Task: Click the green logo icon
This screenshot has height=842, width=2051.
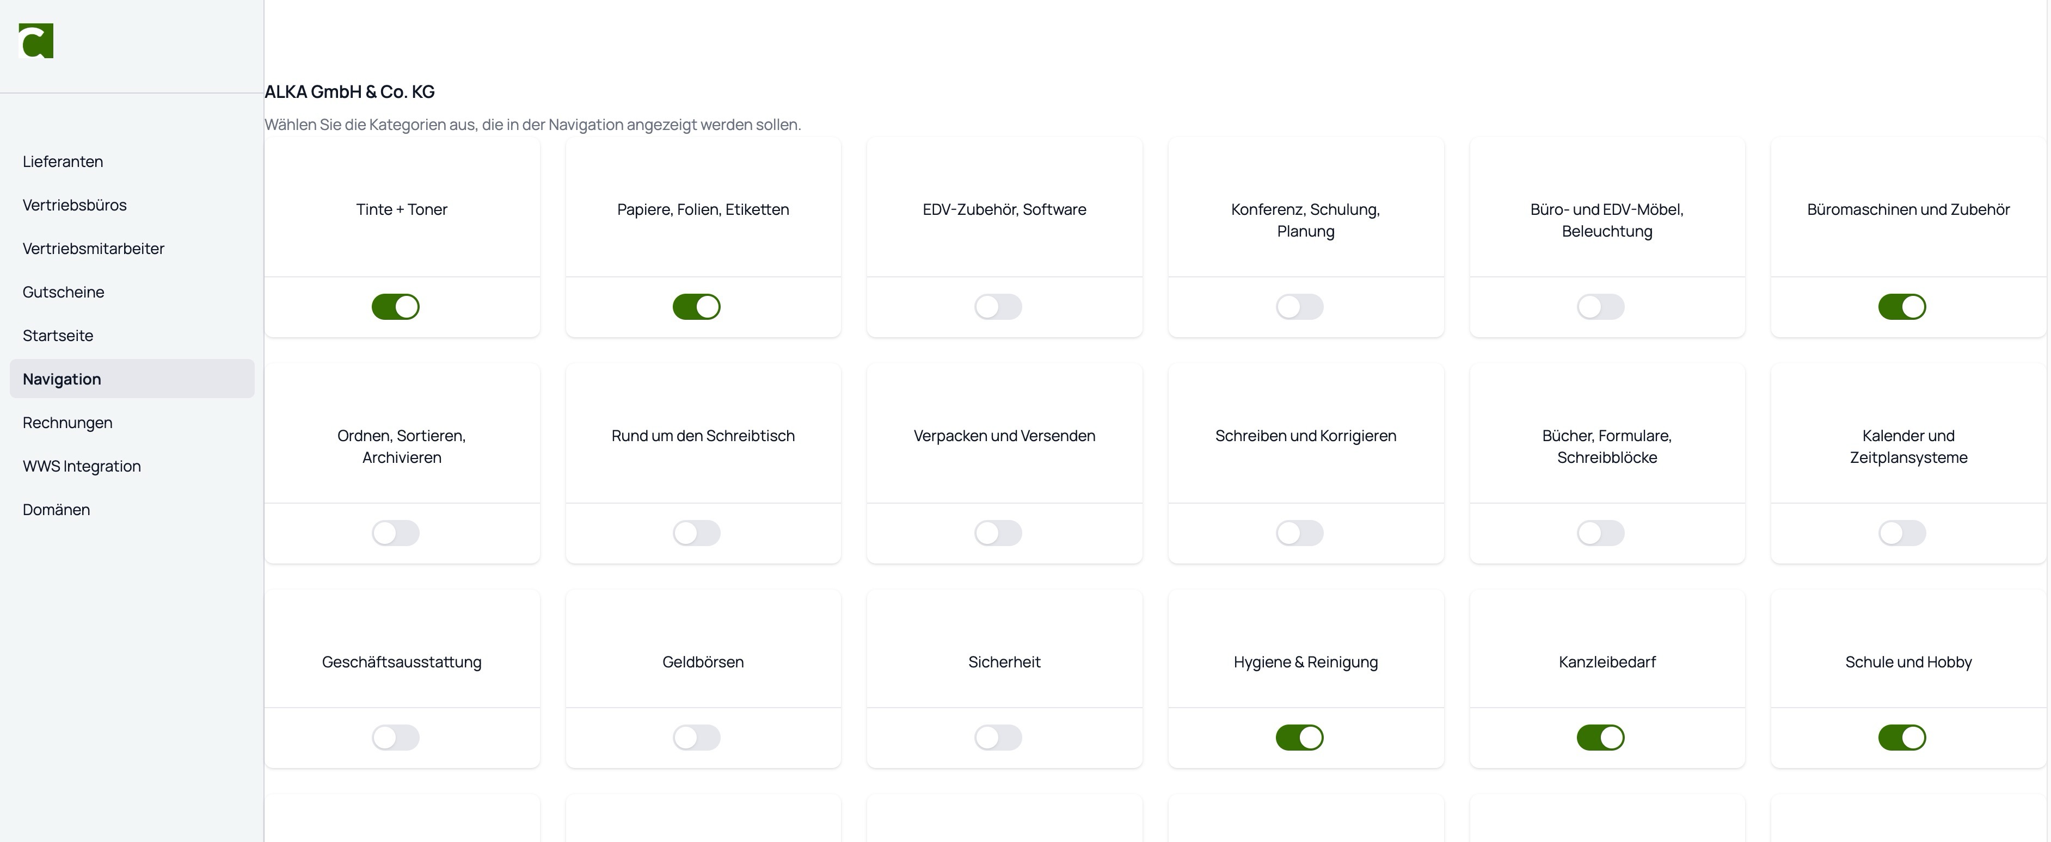Action: point(36,41)
